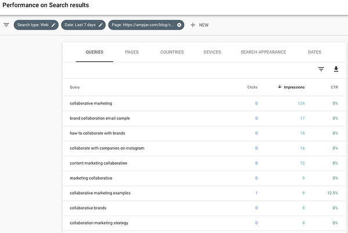Remove the Page URL filter chip

[179, 25]
